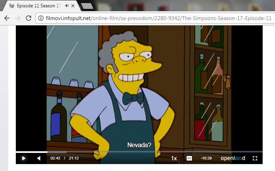The height and width of the screenshot is (171, 275).
Task: Change the 1x playback speed
Action: [x=174, y=158]
